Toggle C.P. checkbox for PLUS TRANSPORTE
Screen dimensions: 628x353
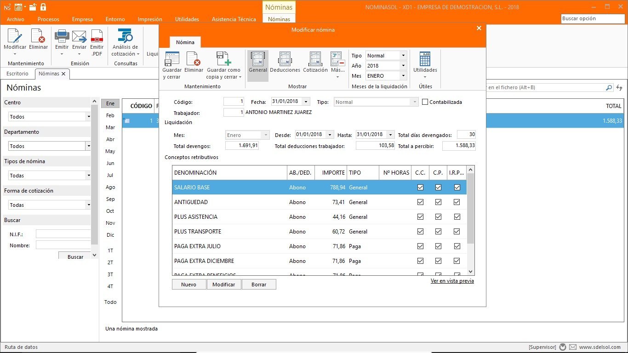coord(438,232)
